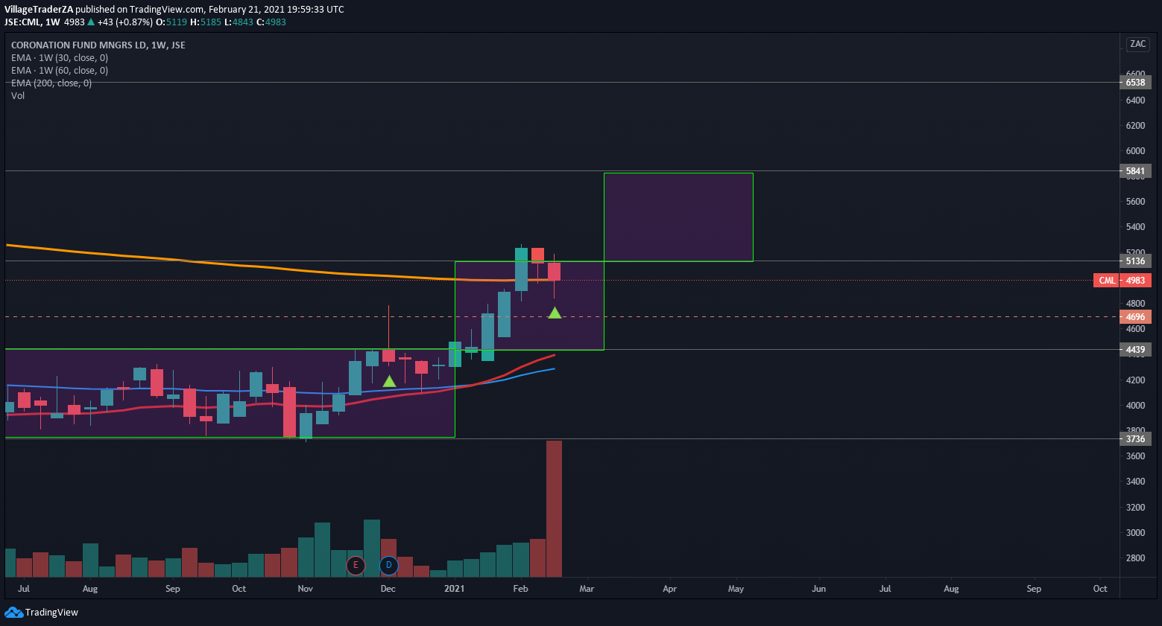Select the 5841 price level label

coord(1135,171)
